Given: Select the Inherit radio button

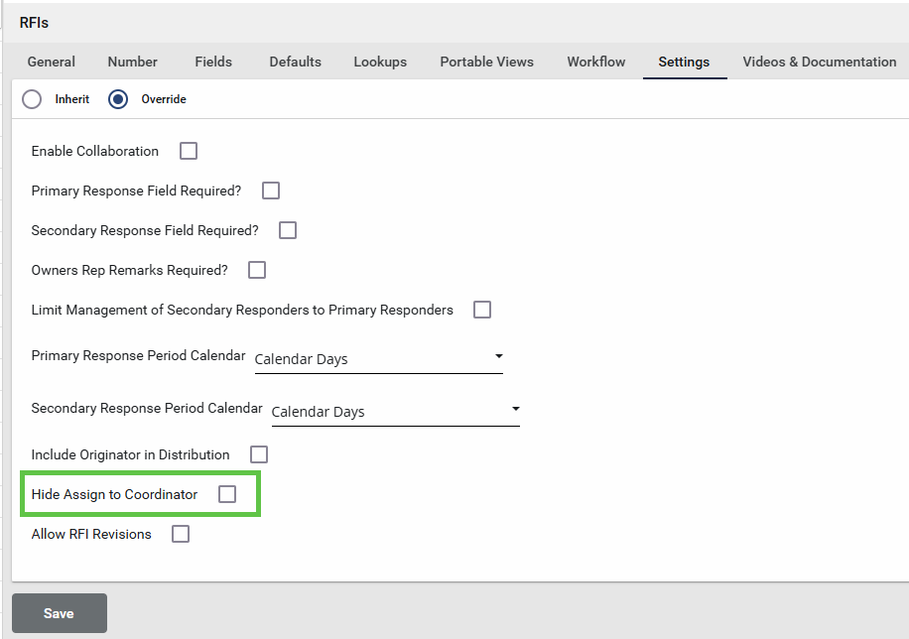Looking at the screenshot, I should pyautogui.click(x=32, y=99).
